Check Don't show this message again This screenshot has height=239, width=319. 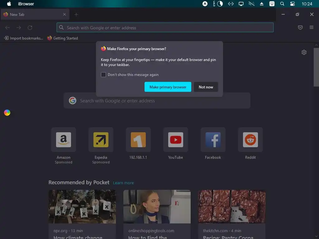103,75
